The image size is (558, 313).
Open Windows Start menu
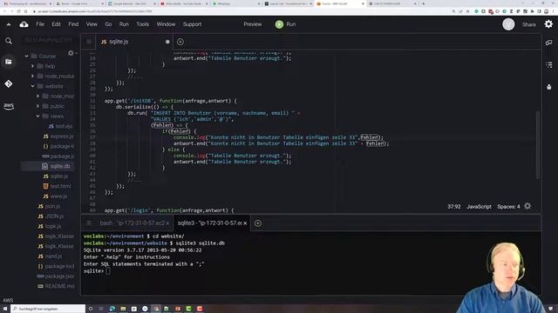tap(5, 309)
